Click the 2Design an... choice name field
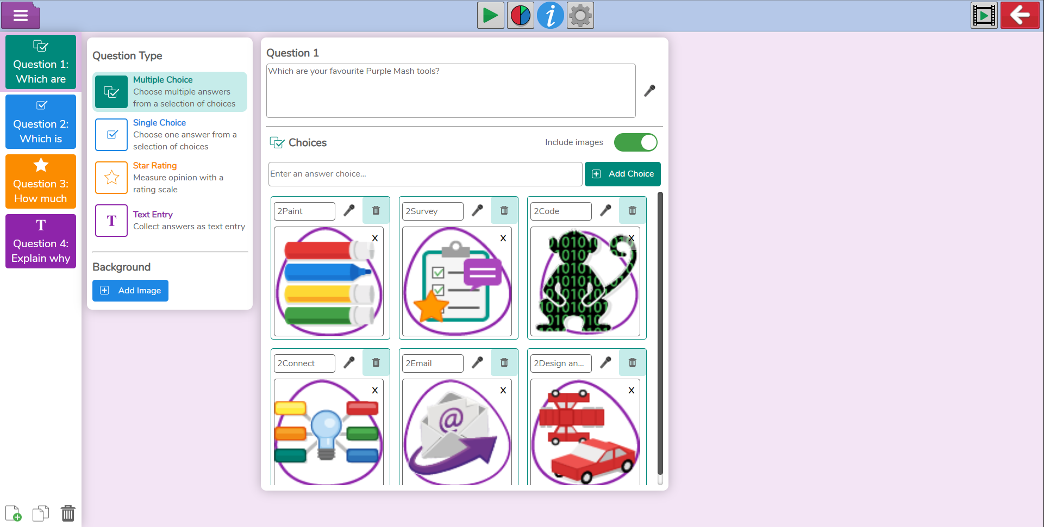Image resolution: width=1044 pixels, height=527 pixels. pos(561,363)
